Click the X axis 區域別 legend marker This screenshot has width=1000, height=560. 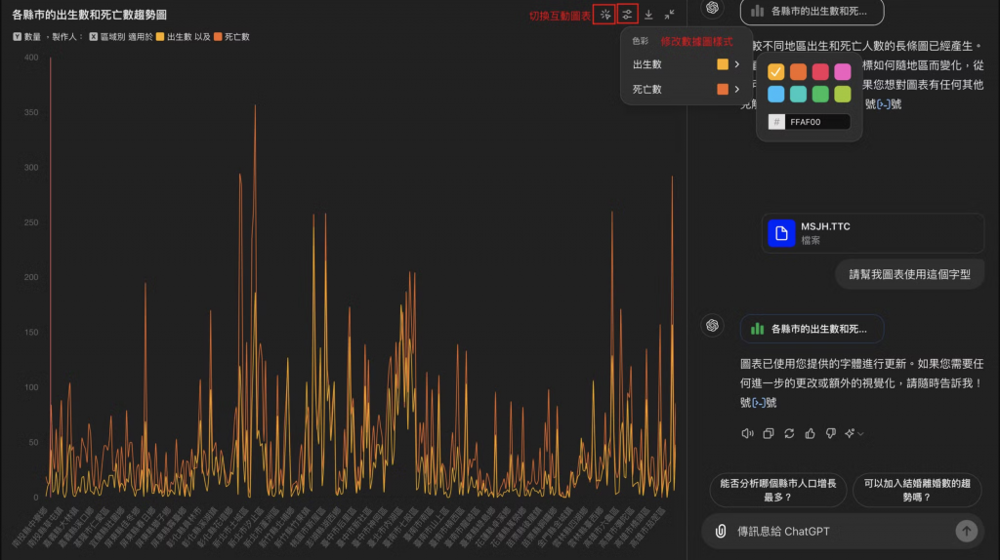(x=94, y=37)
